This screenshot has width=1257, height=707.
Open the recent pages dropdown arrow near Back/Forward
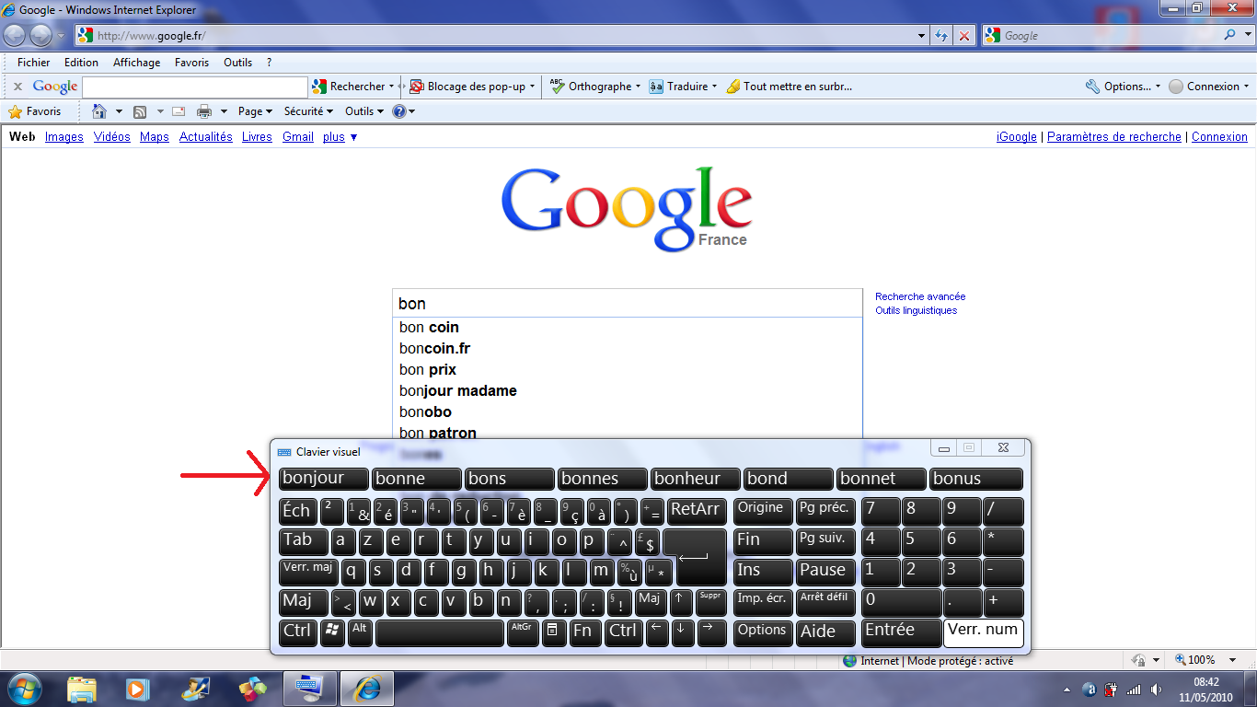[x=61, y=36]
